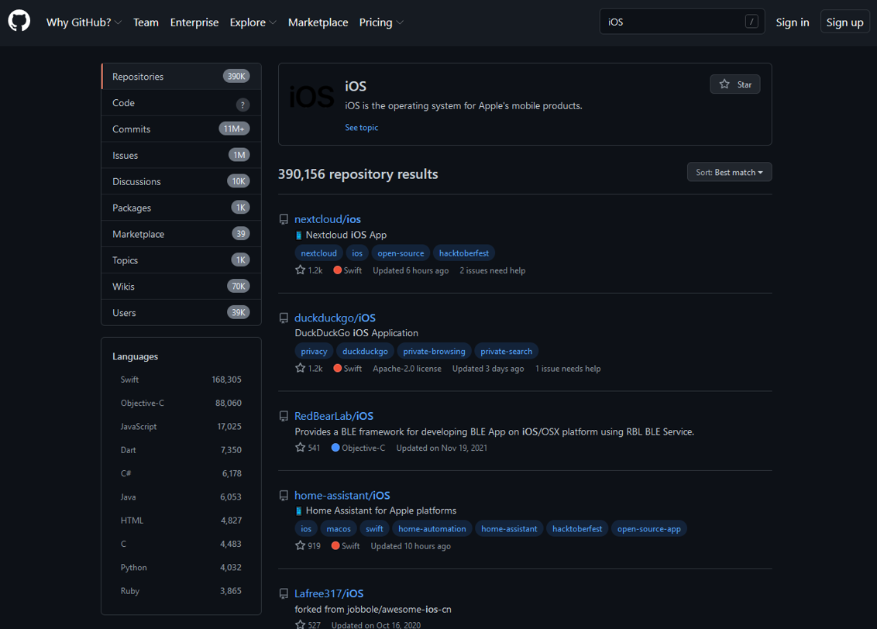Image resolution: width=877 pixels, height=629 pixels.
Task: Filter results by HTML language
Action: coord(181,521)
